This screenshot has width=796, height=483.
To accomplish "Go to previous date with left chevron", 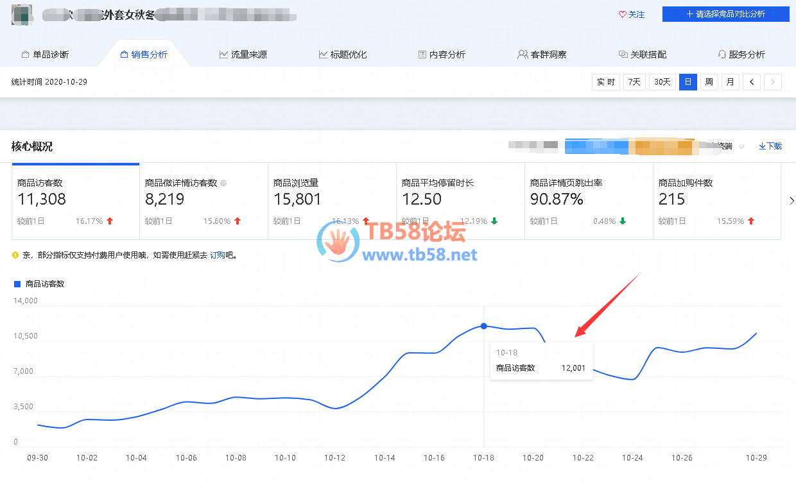I will [x=752, y=82].
